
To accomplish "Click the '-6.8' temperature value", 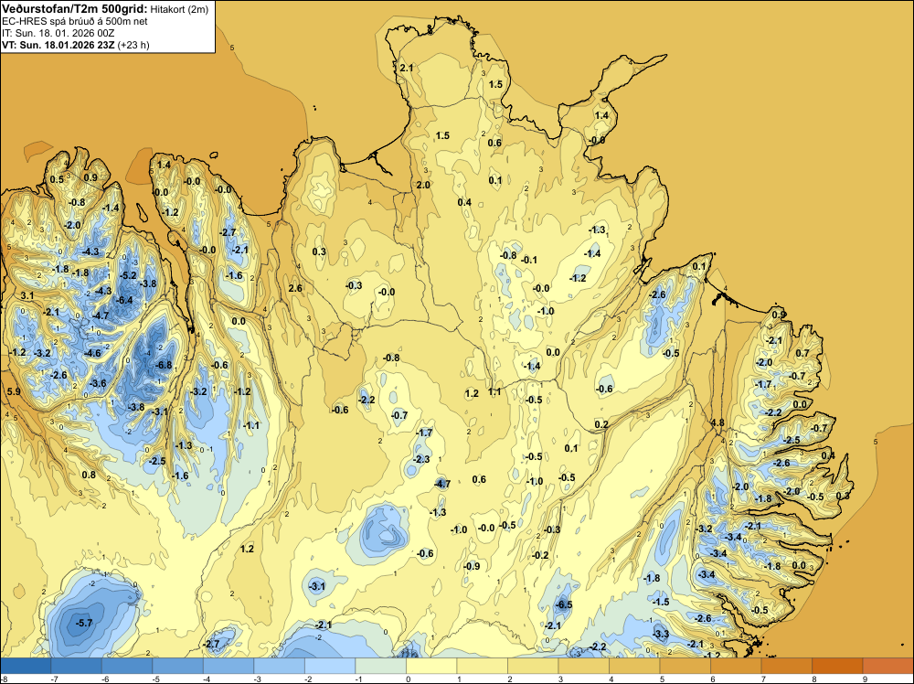I will coord(163,365).
